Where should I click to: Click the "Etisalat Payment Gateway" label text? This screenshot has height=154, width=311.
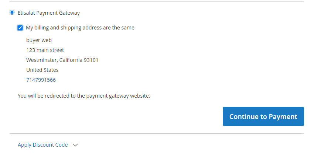click(48, 13)
